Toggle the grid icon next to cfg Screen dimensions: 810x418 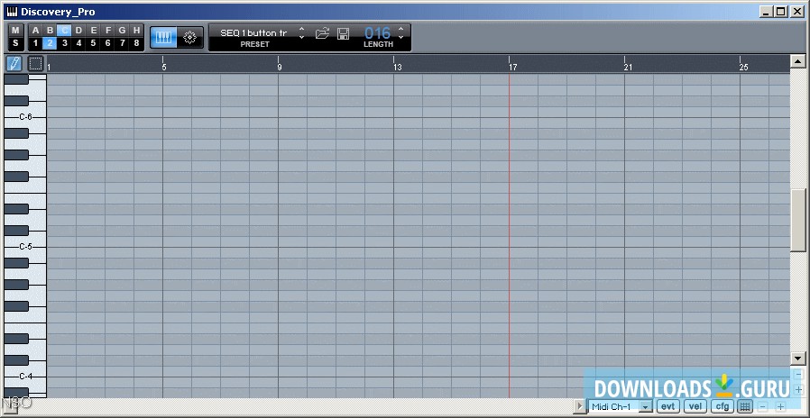(x=744, y=406)
